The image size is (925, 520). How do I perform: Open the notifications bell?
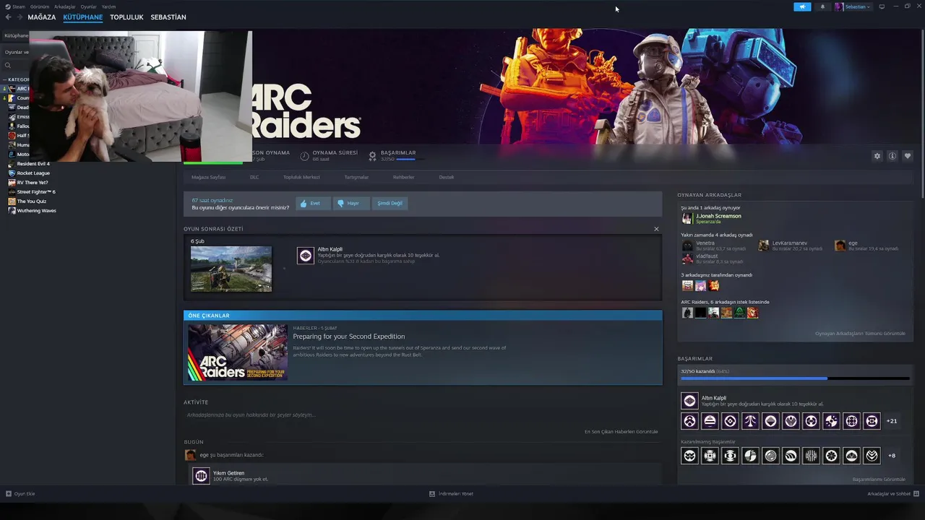(822, 6)
